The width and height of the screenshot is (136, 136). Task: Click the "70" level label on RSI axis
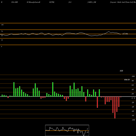pyautogui.click(x=2, y=31)
